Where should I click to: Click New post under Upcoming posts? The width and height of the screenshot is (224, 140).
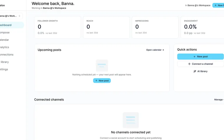[x=102, y=80]
